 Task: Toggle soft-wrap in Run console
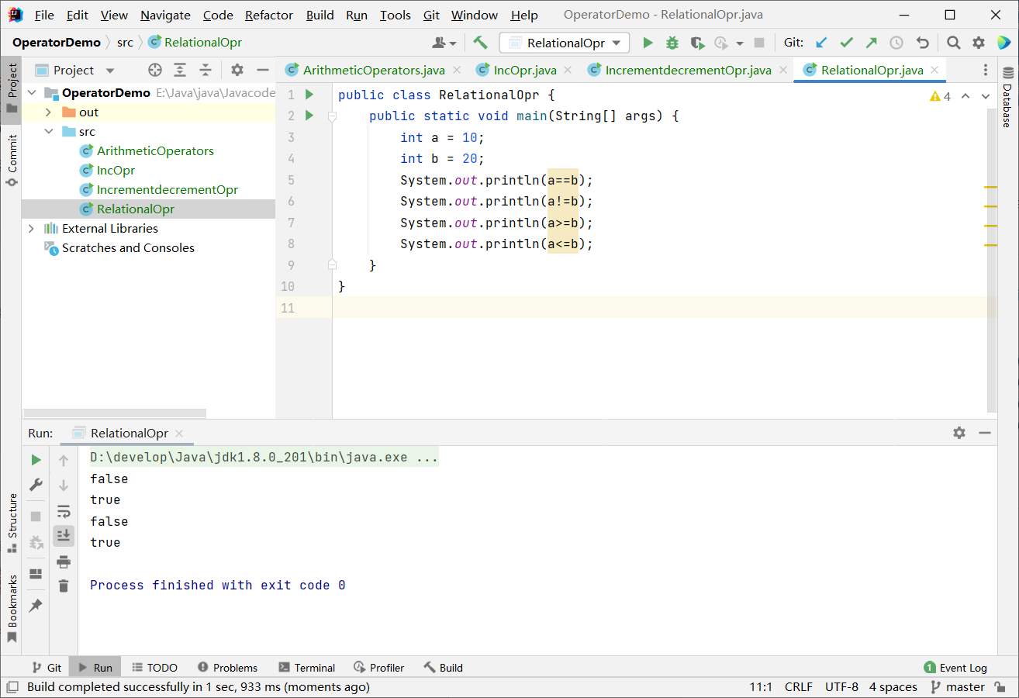pos(64,511)
